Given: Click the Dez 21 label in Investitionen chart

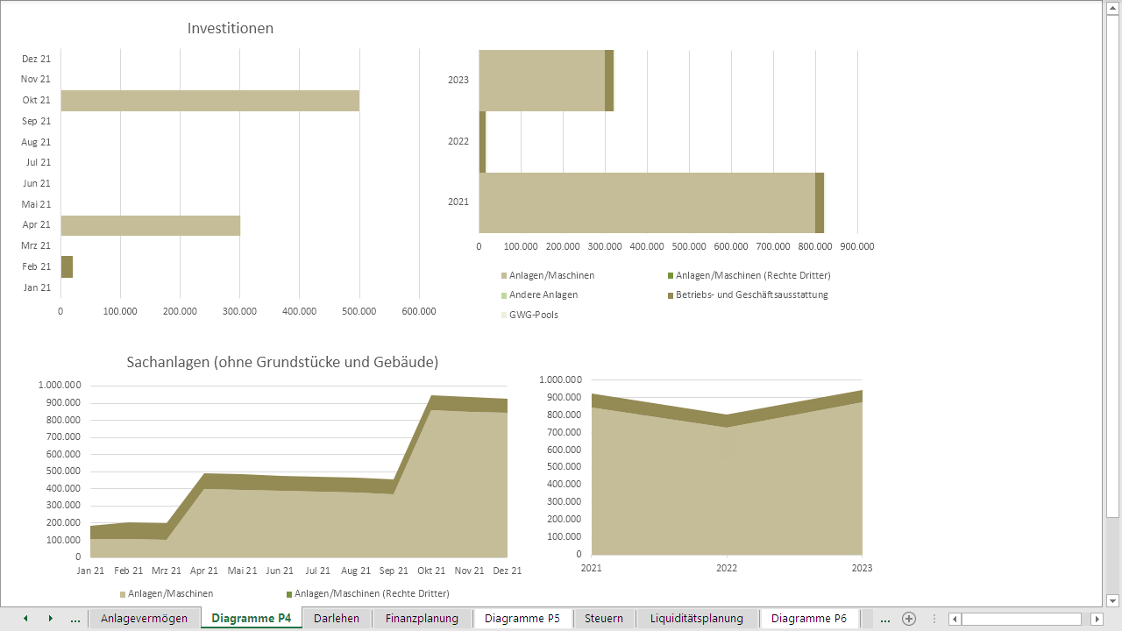Looking at the screenshot, I should [36, 59].
